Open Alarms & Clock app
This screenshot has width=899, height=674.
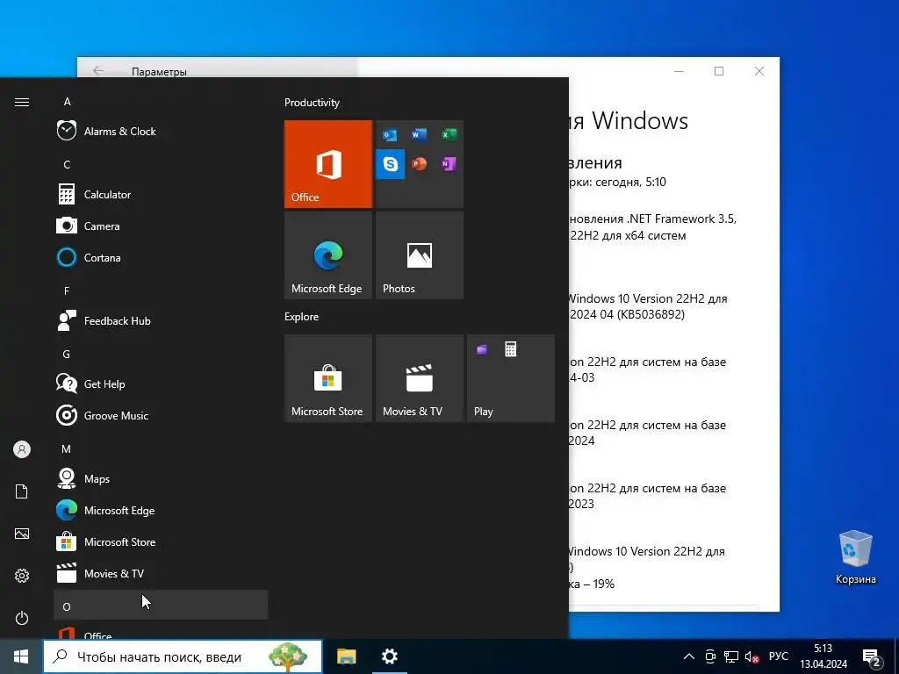point(161,132)
